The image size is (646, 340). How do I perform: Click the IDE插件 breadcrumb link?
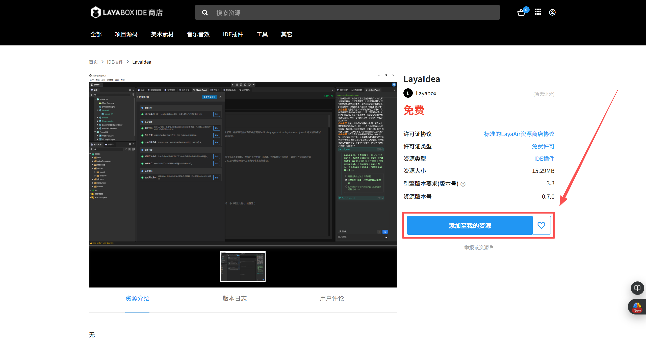[115, 62]
